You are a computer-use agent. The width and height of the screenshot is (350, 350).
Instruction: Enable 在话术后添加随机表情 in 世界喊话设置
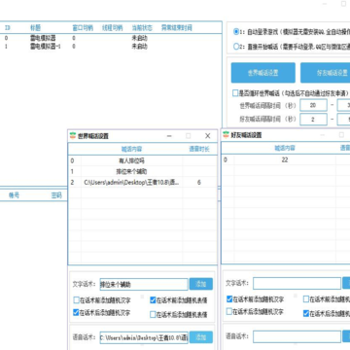pyautogui.click(x=153, y=314)
